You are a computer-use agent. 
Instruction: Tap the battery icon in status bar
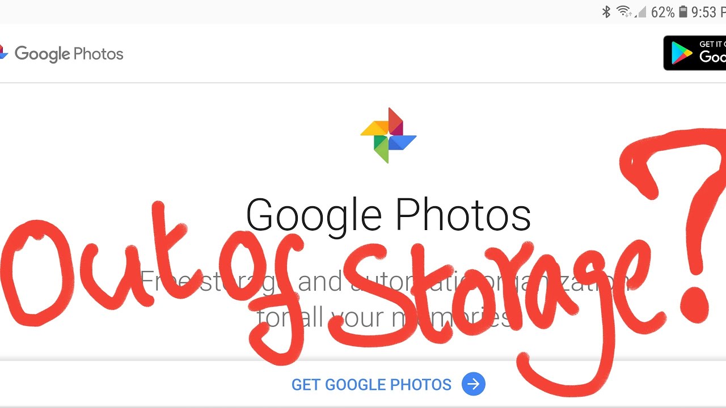point(683,12)
